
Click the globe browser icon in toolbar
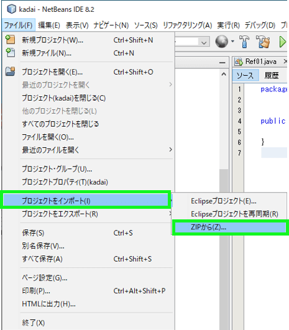tap(221, 41)
